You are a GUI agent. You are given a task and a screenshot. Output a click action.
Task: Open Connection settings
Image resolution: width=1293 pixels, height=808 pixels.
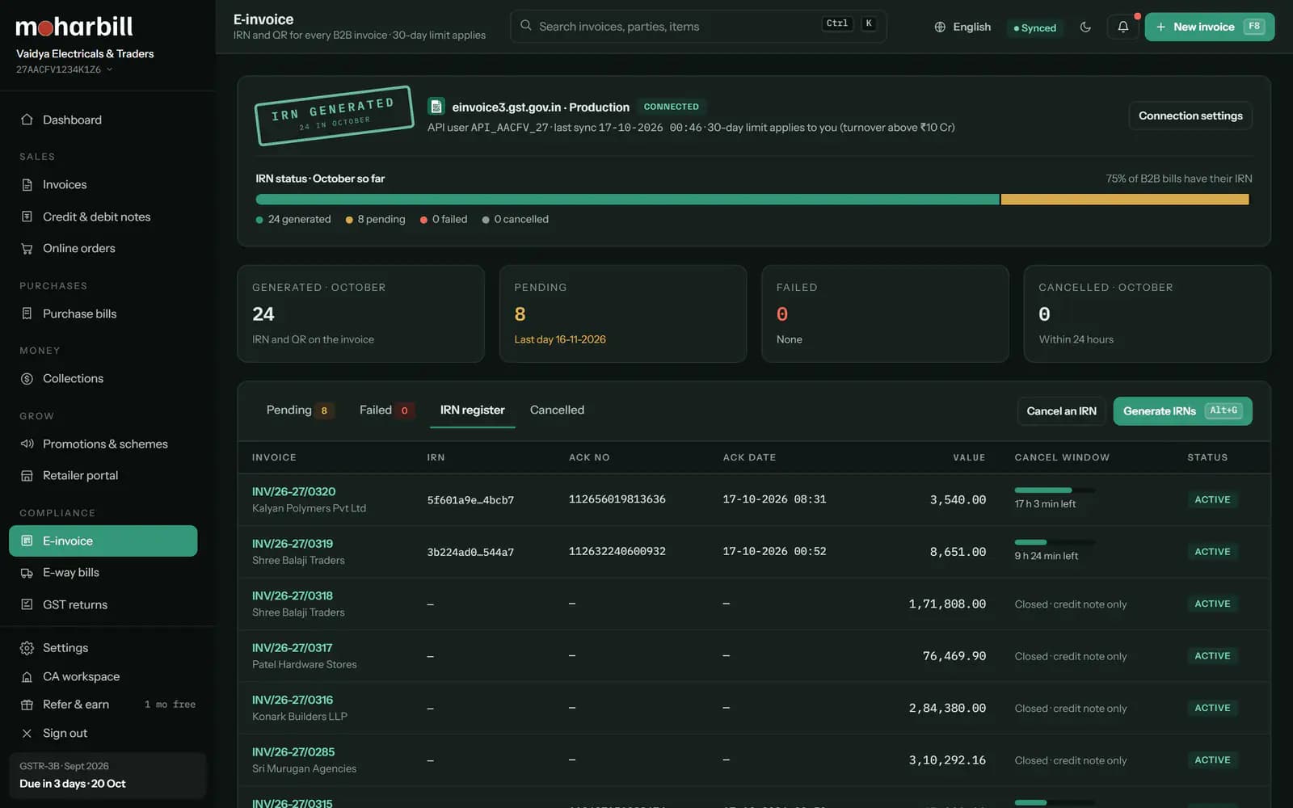(1190, 116)
